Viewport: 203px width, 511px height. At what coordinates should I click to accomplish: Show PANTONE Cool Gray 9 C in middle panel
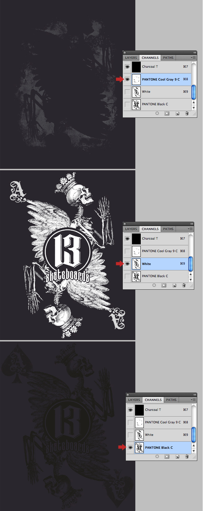pos(127,251)
